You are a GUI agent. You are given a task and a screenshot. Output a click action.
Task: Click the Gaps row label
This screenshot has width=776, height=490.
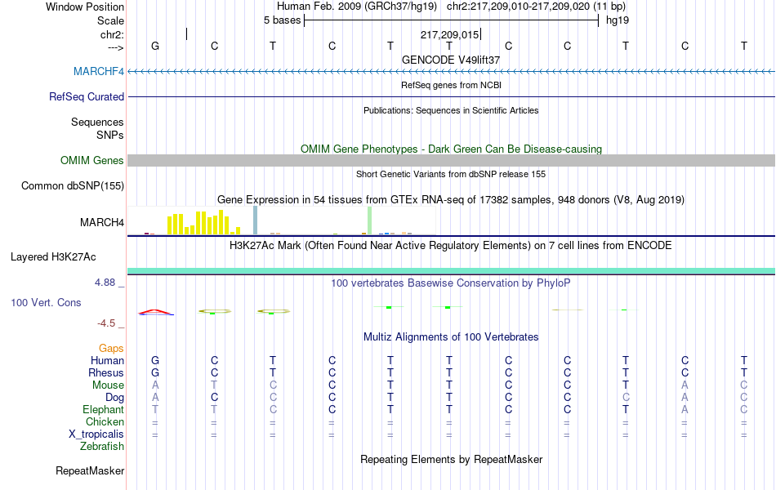pos(111,349)
